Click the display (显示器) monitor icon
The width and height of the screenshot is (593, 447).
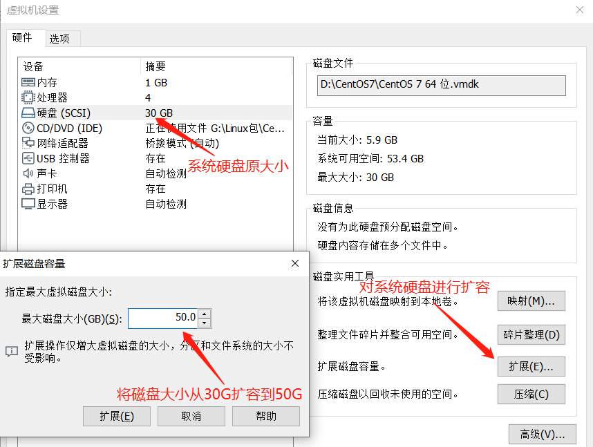pos(28,204)
